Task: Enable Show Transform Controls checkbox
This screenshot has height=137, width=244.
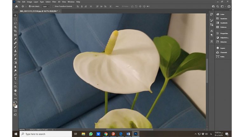Action: (53, 6)
